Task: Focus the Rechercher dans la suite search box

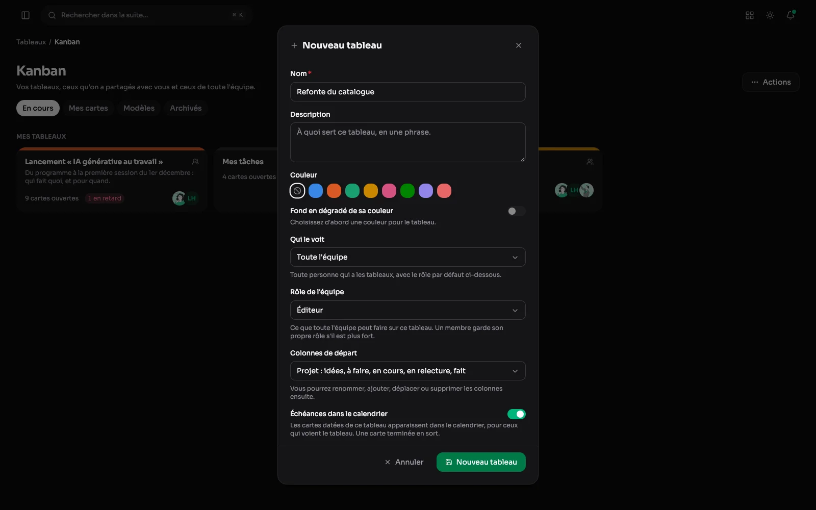Action: pos(147,15)
